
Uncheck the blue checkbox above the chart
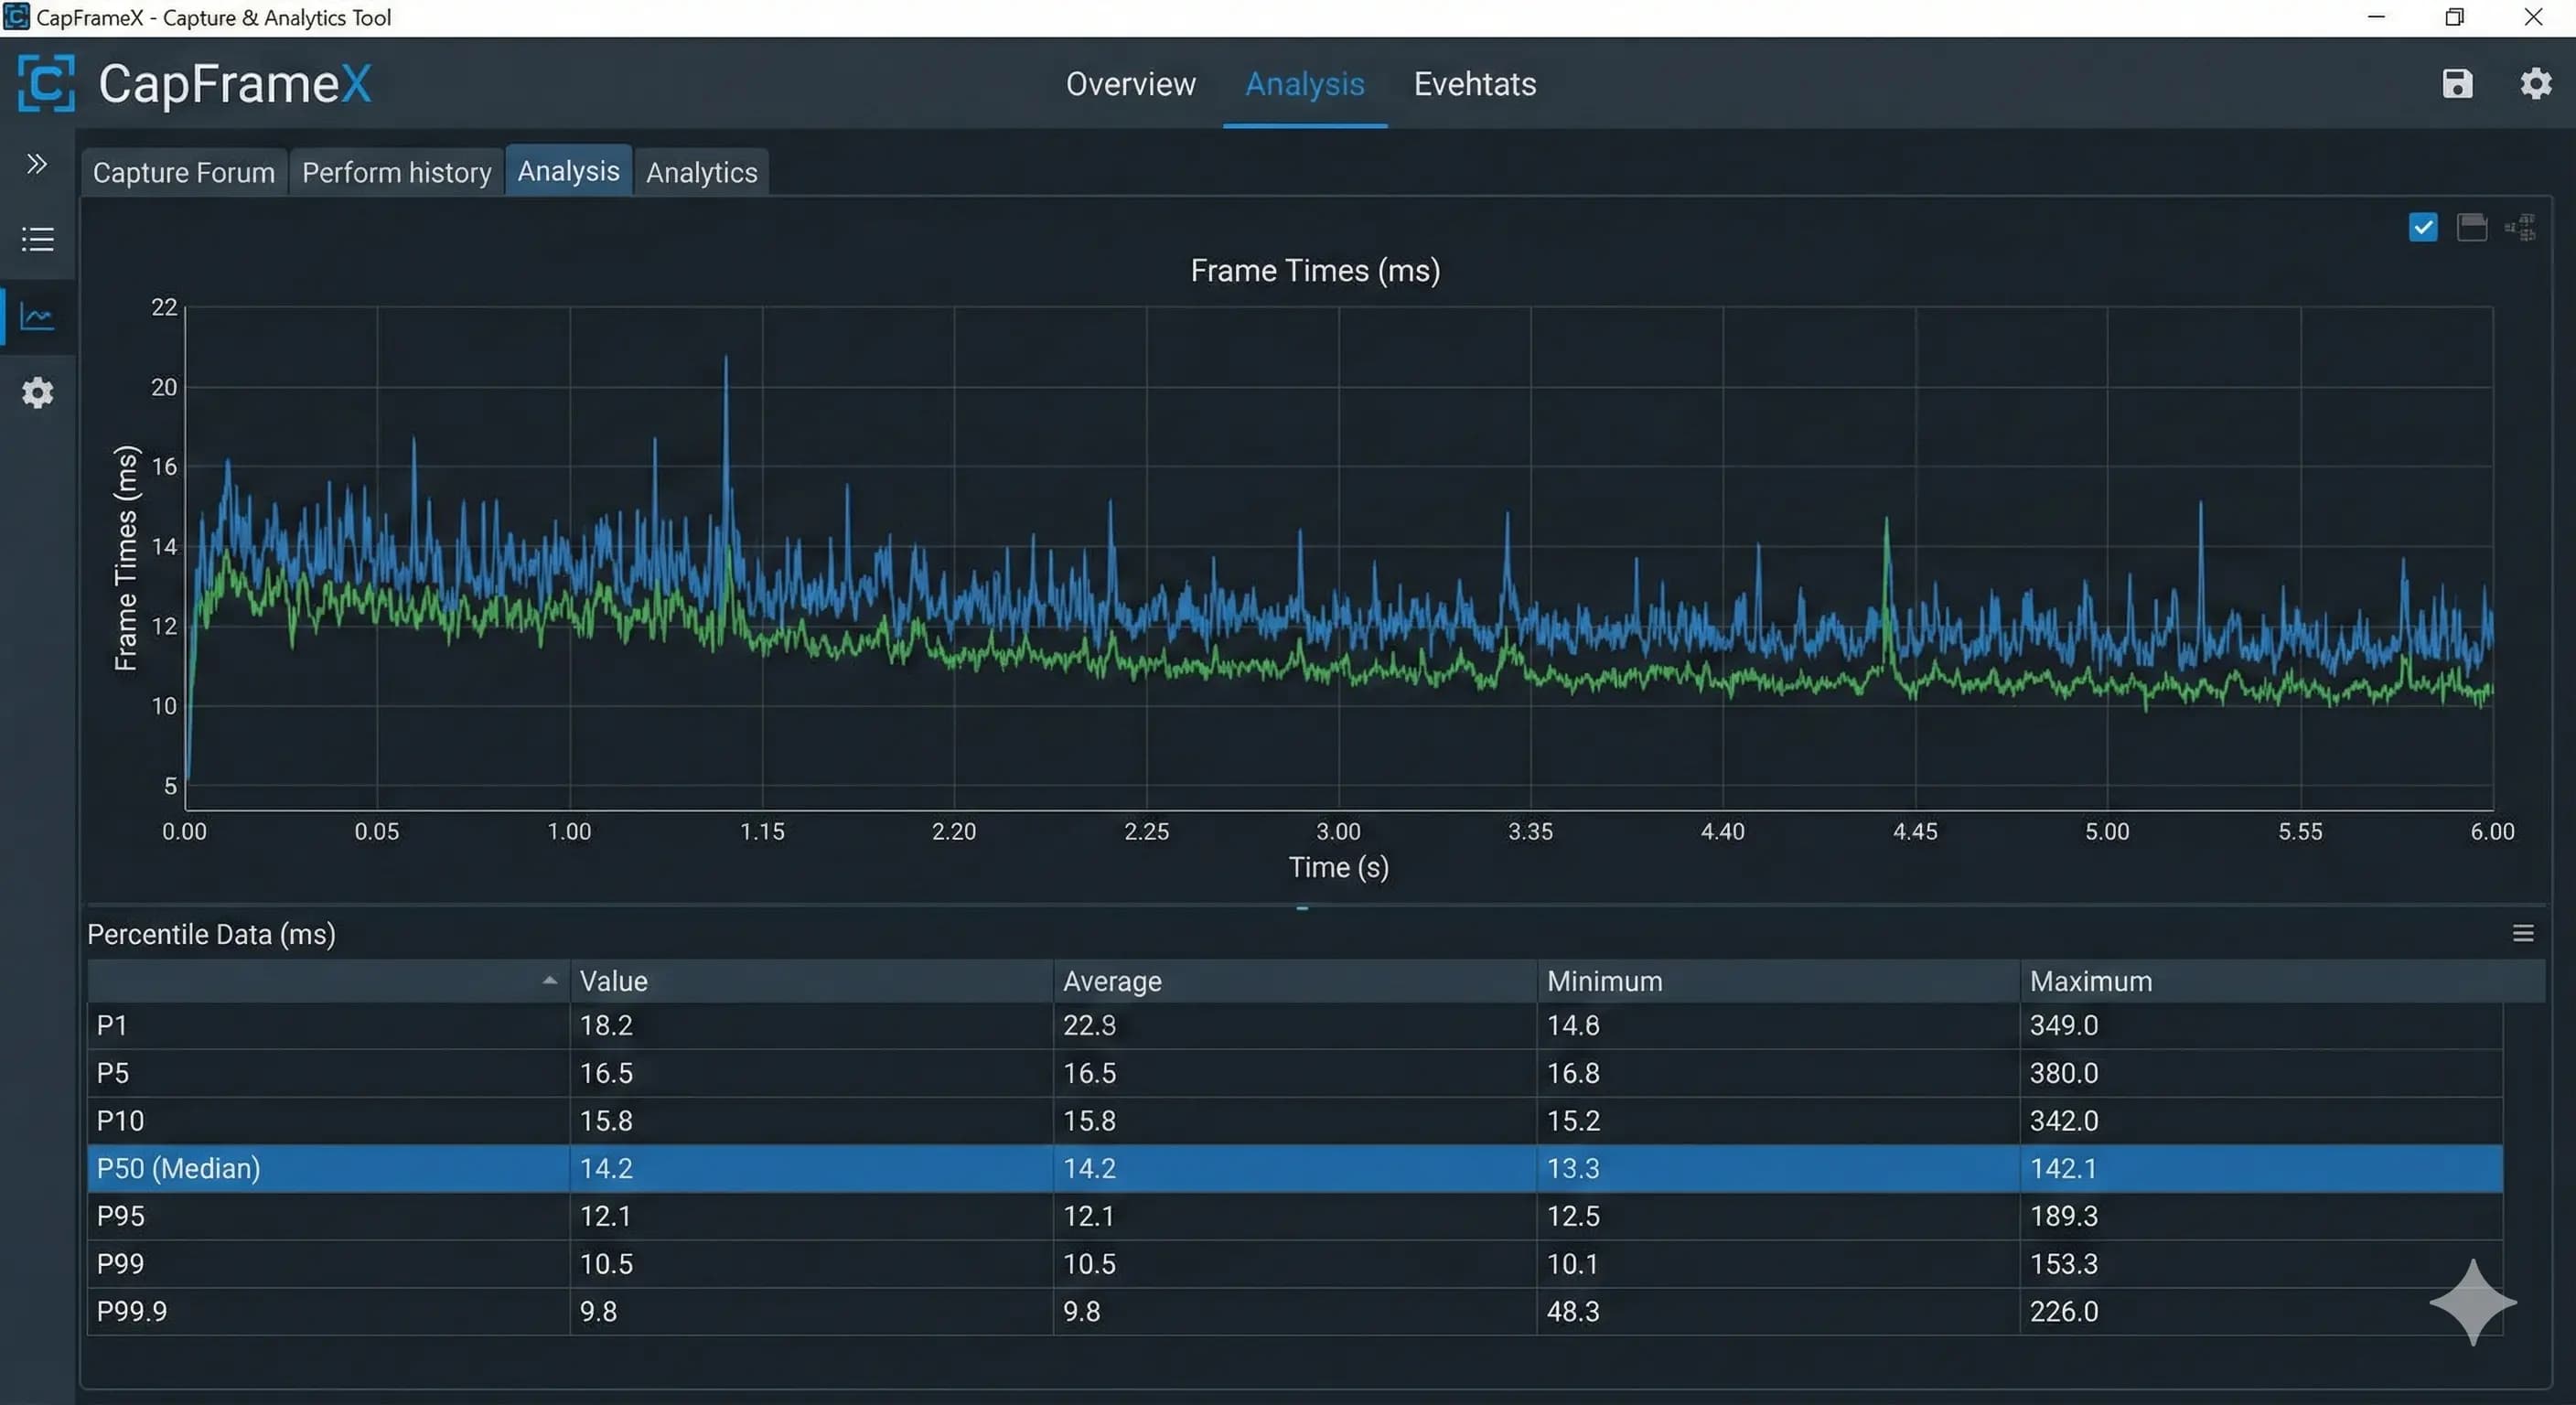pos(2422,228)
